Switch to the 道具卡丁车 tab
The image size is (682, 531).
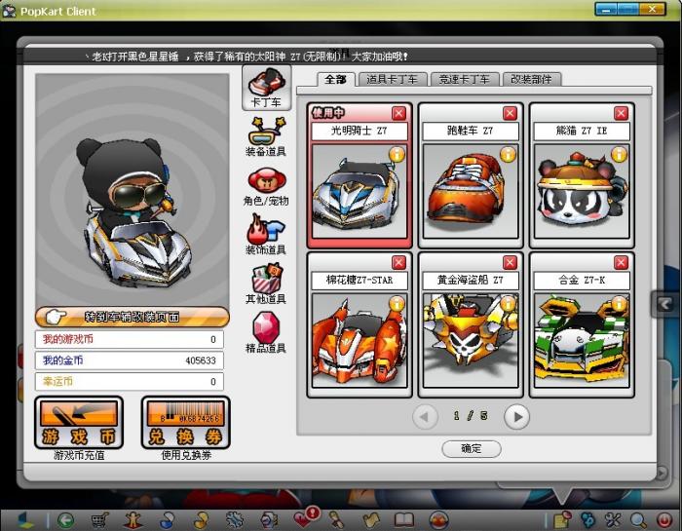pyautogui.click(x=392, y=80)
